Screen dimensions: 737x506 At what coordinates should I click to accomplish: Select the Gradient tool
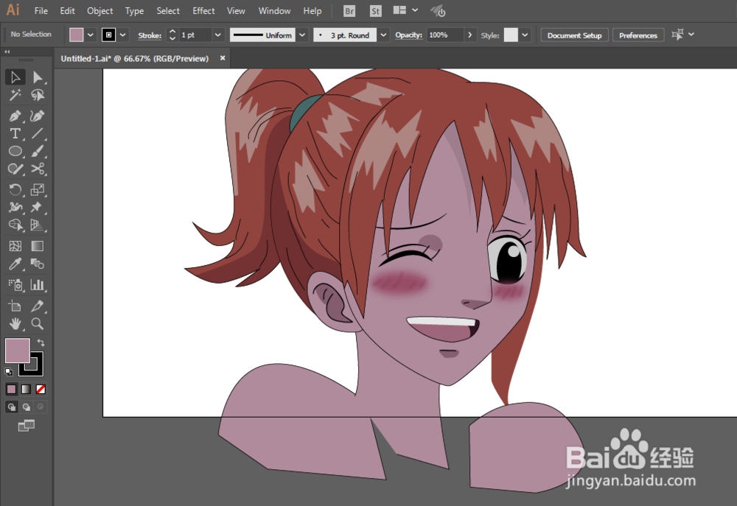pyautogui.click(x=38, y=246)
